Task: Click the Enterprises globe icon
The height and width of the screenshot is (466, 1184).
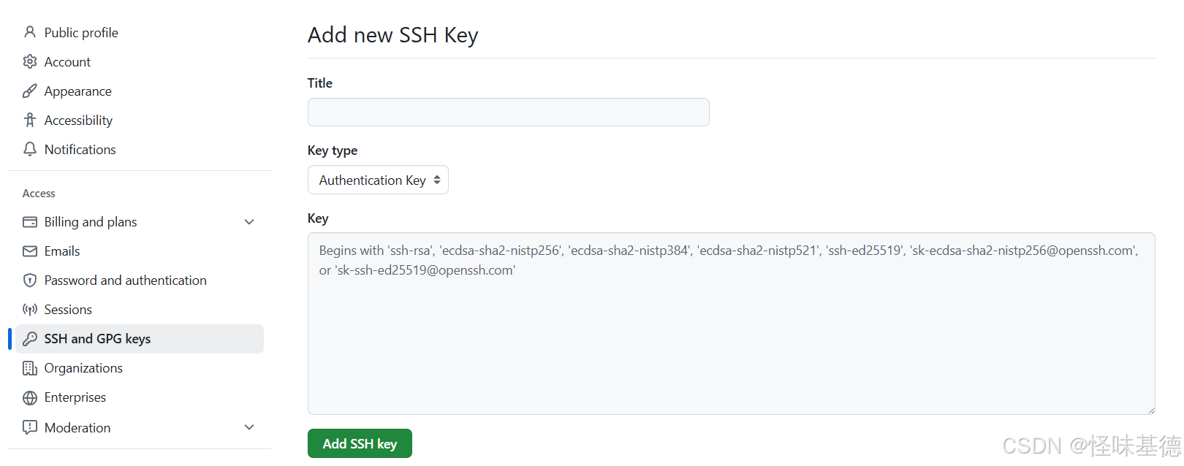Action: point(29,397)
